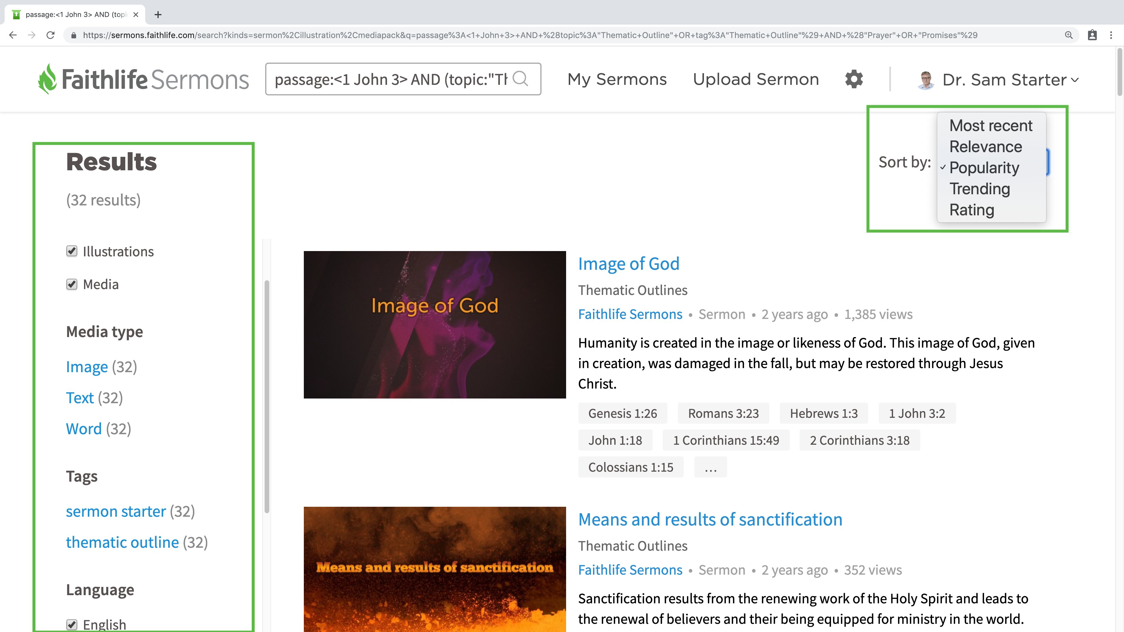
Task: Click the browser forward arrow
Action: click(x=31, y=35)
